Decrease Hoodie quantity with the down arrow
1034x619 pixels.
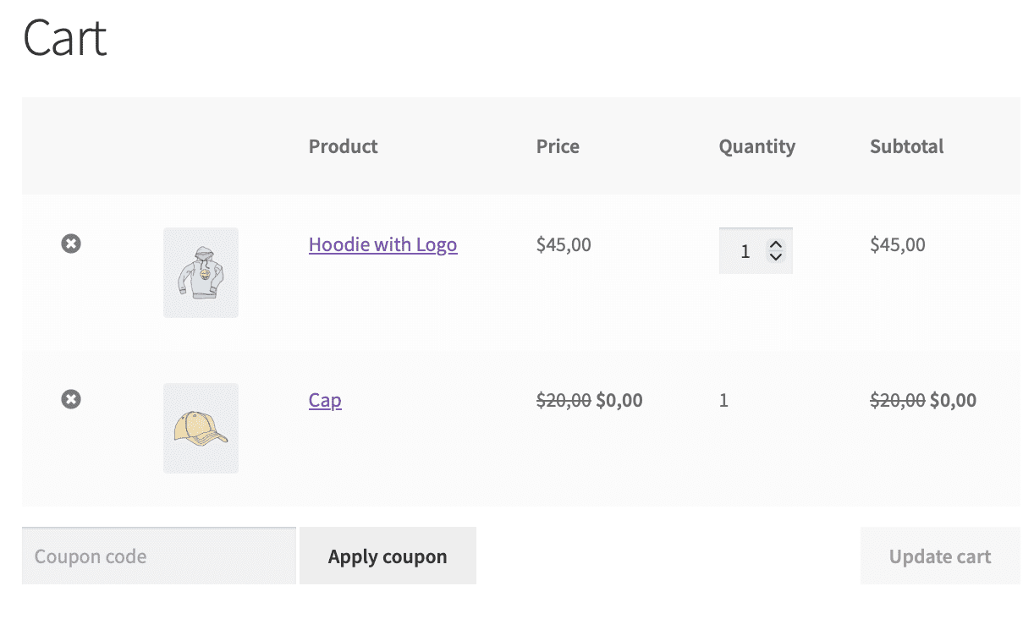point(776,256)
